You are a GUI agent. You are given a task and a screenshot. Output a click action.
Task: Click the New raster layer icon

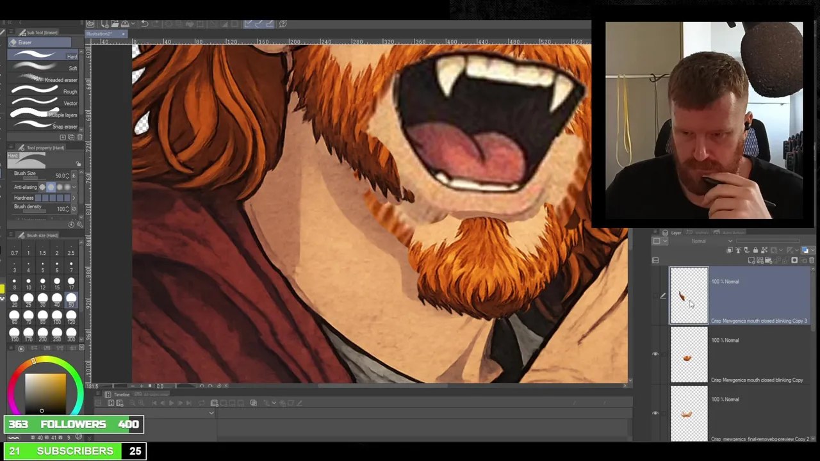(751, 260)
